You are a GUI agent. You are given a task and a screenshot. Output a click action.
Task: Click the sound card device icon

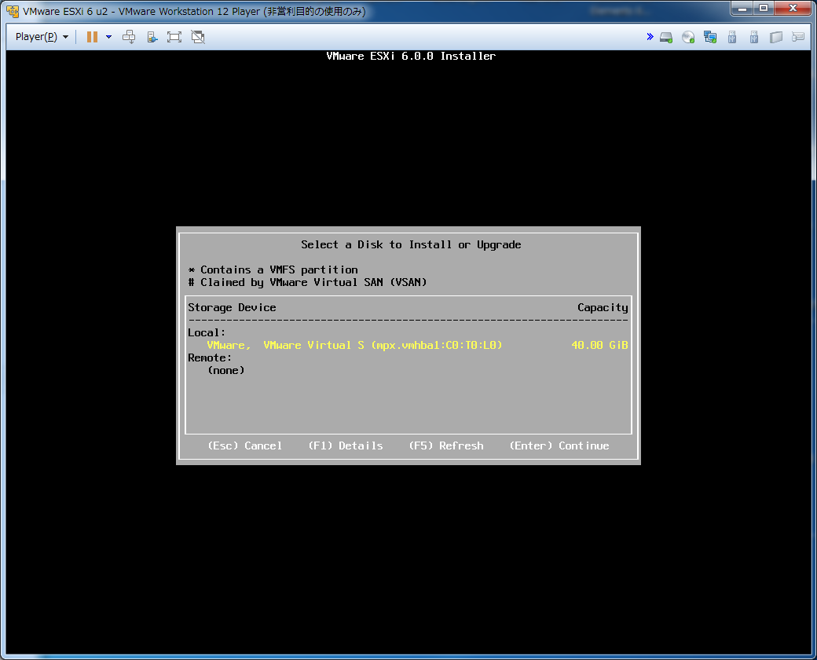pos(776,37)
